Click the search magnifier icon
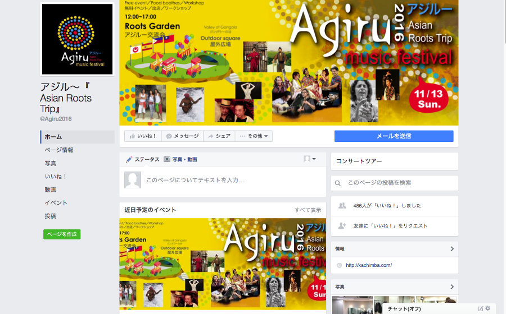506x314 pixels. coord(337,183)
